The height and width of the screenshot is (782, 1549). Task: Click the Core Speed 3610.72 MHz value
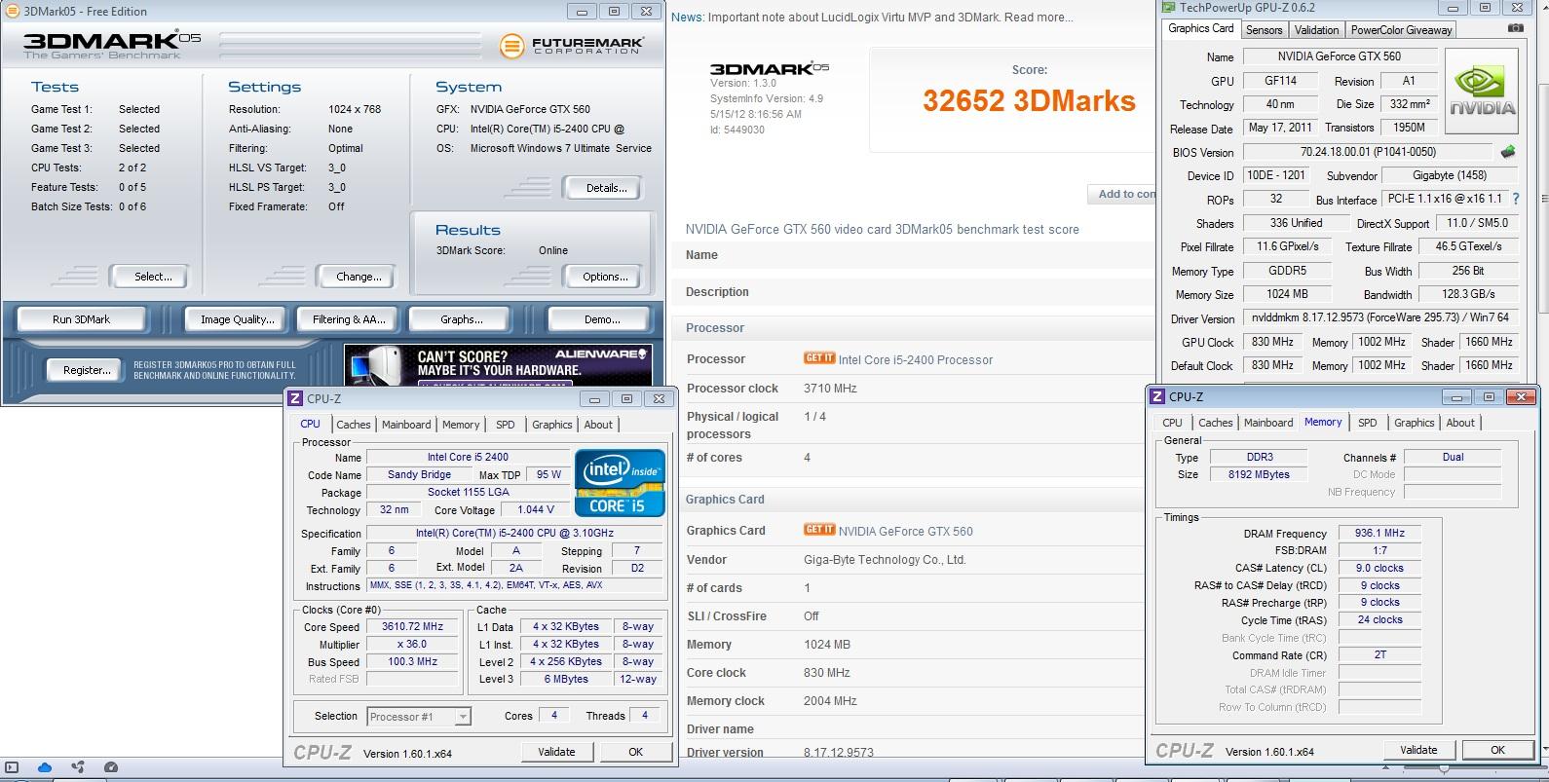pyautogui.click(x=412, y=626)
